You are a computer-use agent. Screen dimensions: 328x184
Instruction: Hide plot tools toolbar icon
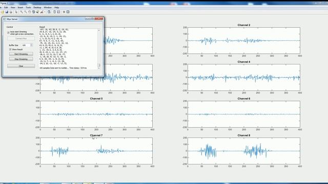point(64,12)
